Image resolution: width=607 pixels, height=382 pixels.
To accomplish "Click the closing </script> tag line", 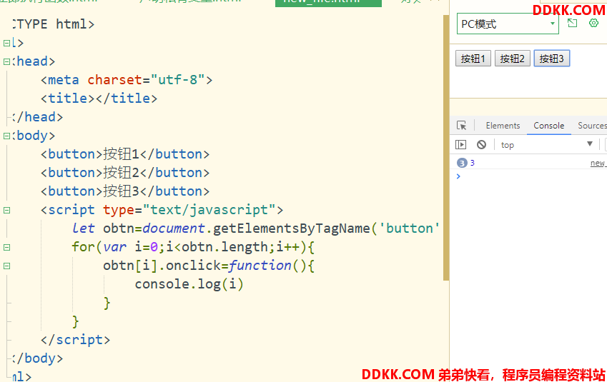I will [x=76, y=340].
